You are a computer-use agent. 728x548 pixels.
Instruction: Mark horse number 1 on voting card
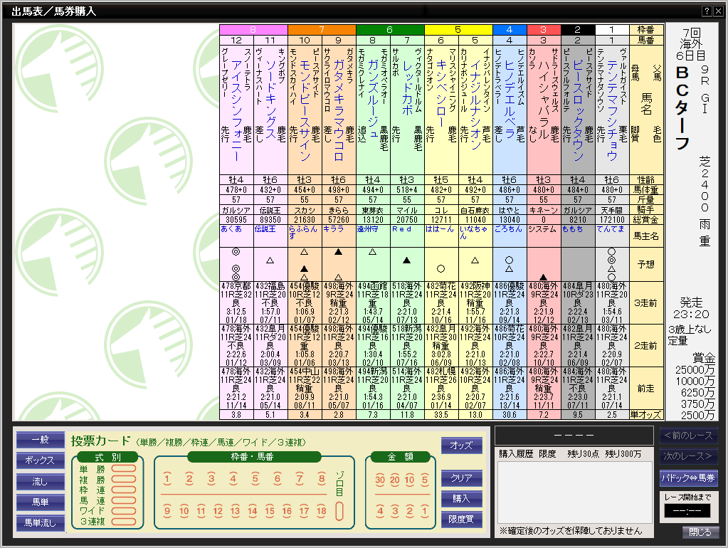click(168, 479)
